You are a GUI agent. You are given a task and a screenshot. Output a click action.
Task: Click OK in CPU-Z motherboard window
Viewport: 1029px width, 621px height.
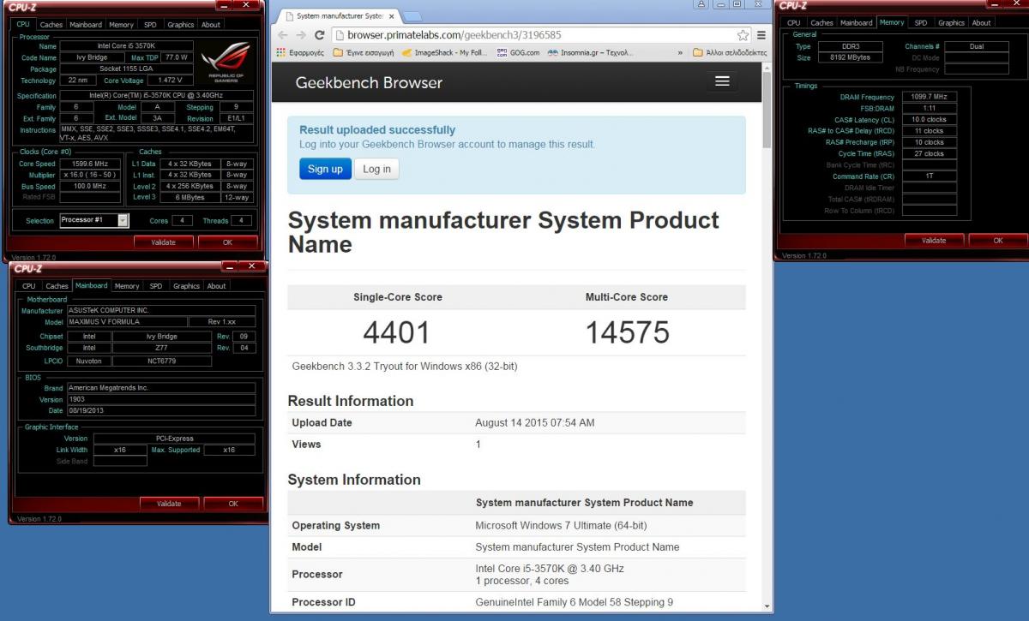click(x=233, y=504)
